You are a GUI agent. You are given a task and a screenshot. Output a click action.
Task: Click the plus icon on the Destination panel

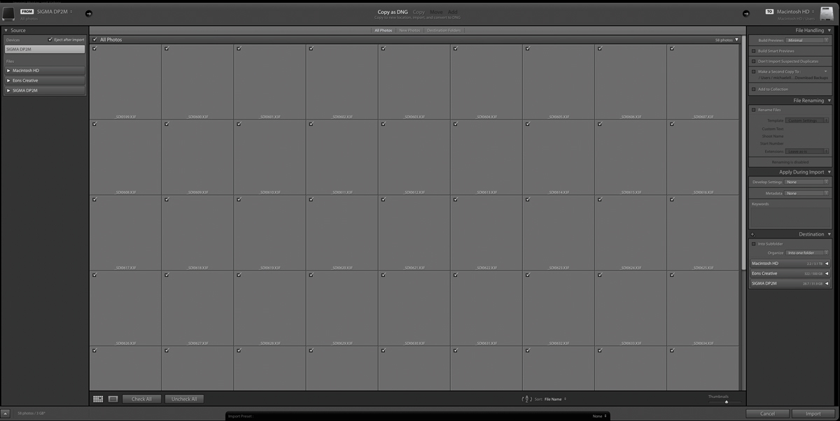coord(752,234)
